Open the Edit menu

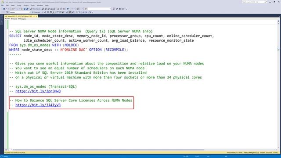(7, 6)
